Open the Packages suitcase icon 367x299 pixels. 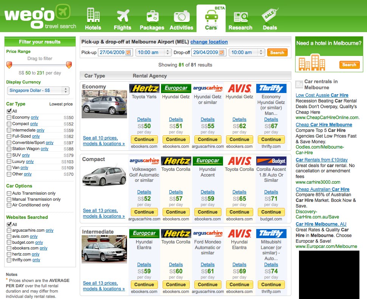pos(152,17)
